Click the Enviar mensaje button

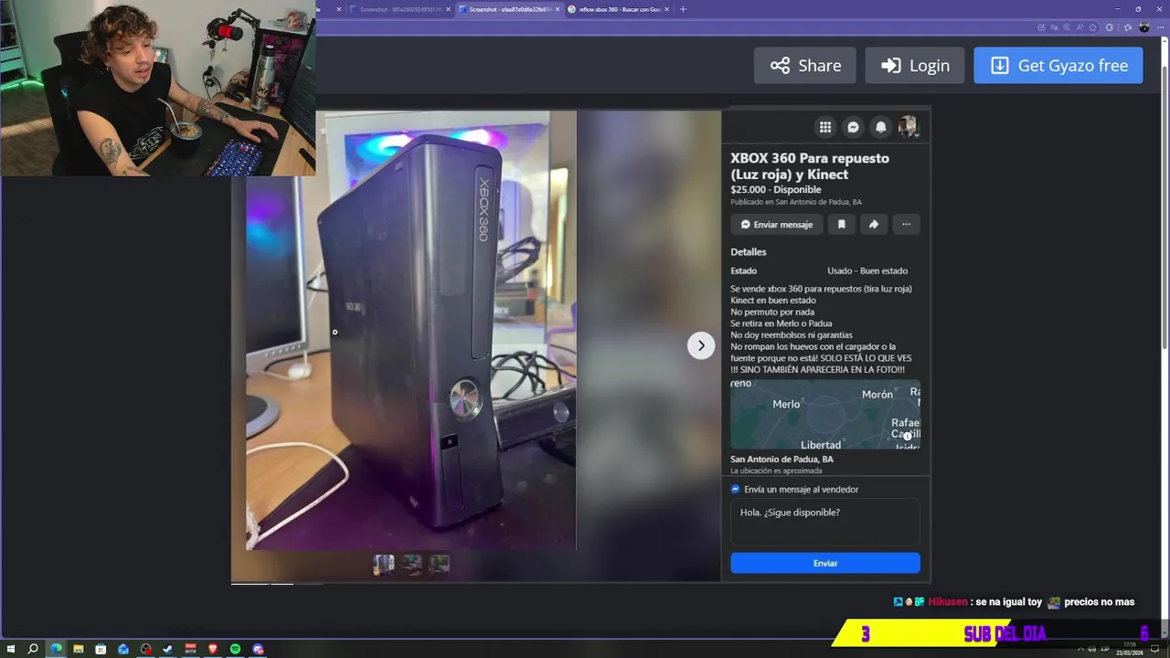[x=776, y=224]
